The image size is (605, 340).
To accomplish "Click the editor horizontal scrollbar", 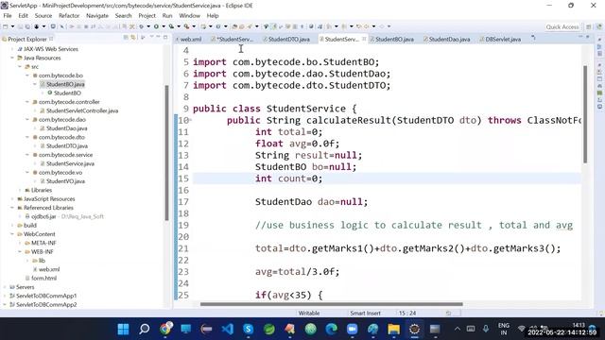I will [x=332, y=304].
